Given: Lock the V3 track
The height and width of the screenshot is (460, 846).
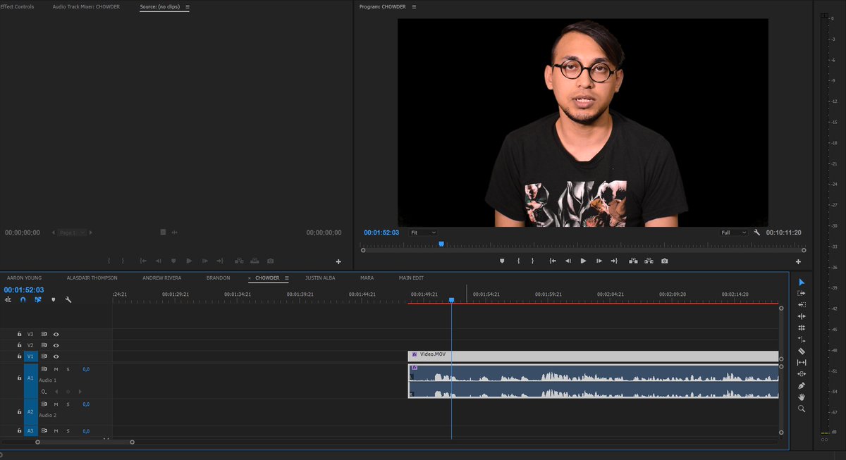Looking at the screenshot, I should click(20, 334).
